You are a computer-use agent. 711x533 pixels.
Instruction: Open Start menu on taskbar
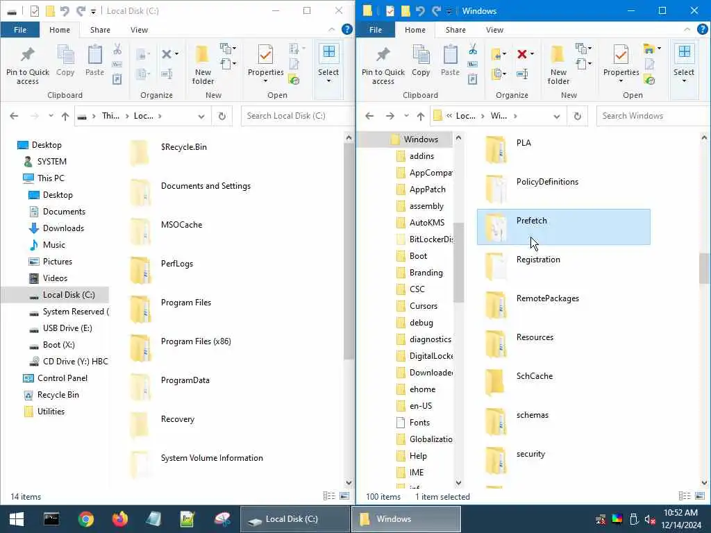pos(17,519)
